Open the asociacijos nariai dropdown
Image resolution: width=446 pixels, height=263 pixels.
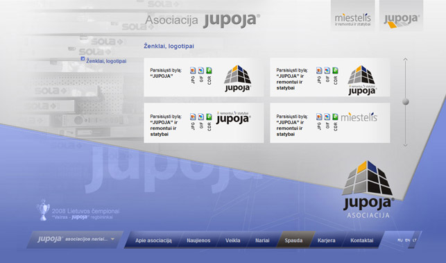tap(76, 239)
